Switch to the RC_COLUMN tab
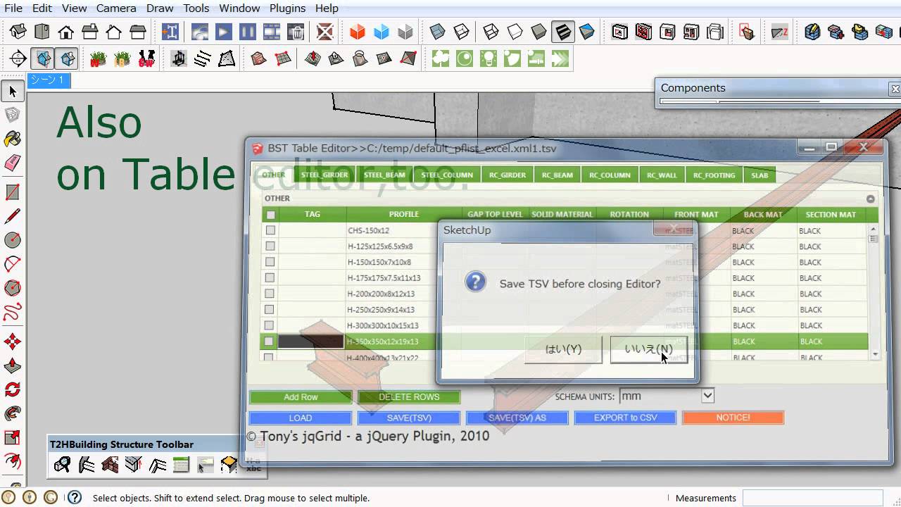This screenshot has width=901, height=507. click(x=610, y=175)
